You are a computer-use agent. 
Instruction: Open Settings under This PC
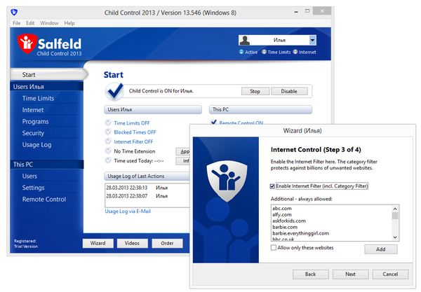[x=33, y=188]
